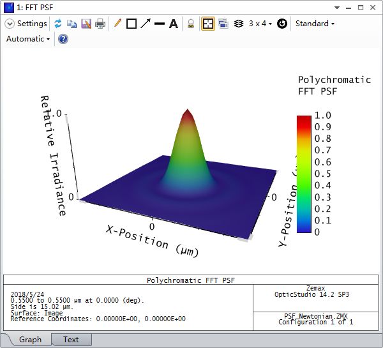Open the Automatic update dropdown
Image resolution: width=383 pixels, height=348 pixels.
pos(28,39)
